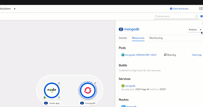This screenshot has height=107, width=203.
Task: Switch to the Details tab
Action: coord(123,38)
